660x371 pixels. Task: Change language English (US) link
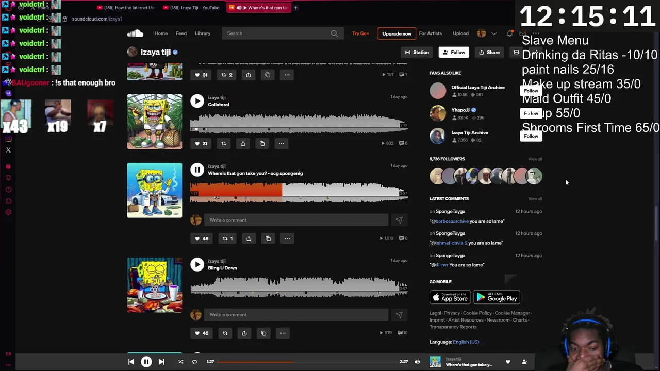466,342
